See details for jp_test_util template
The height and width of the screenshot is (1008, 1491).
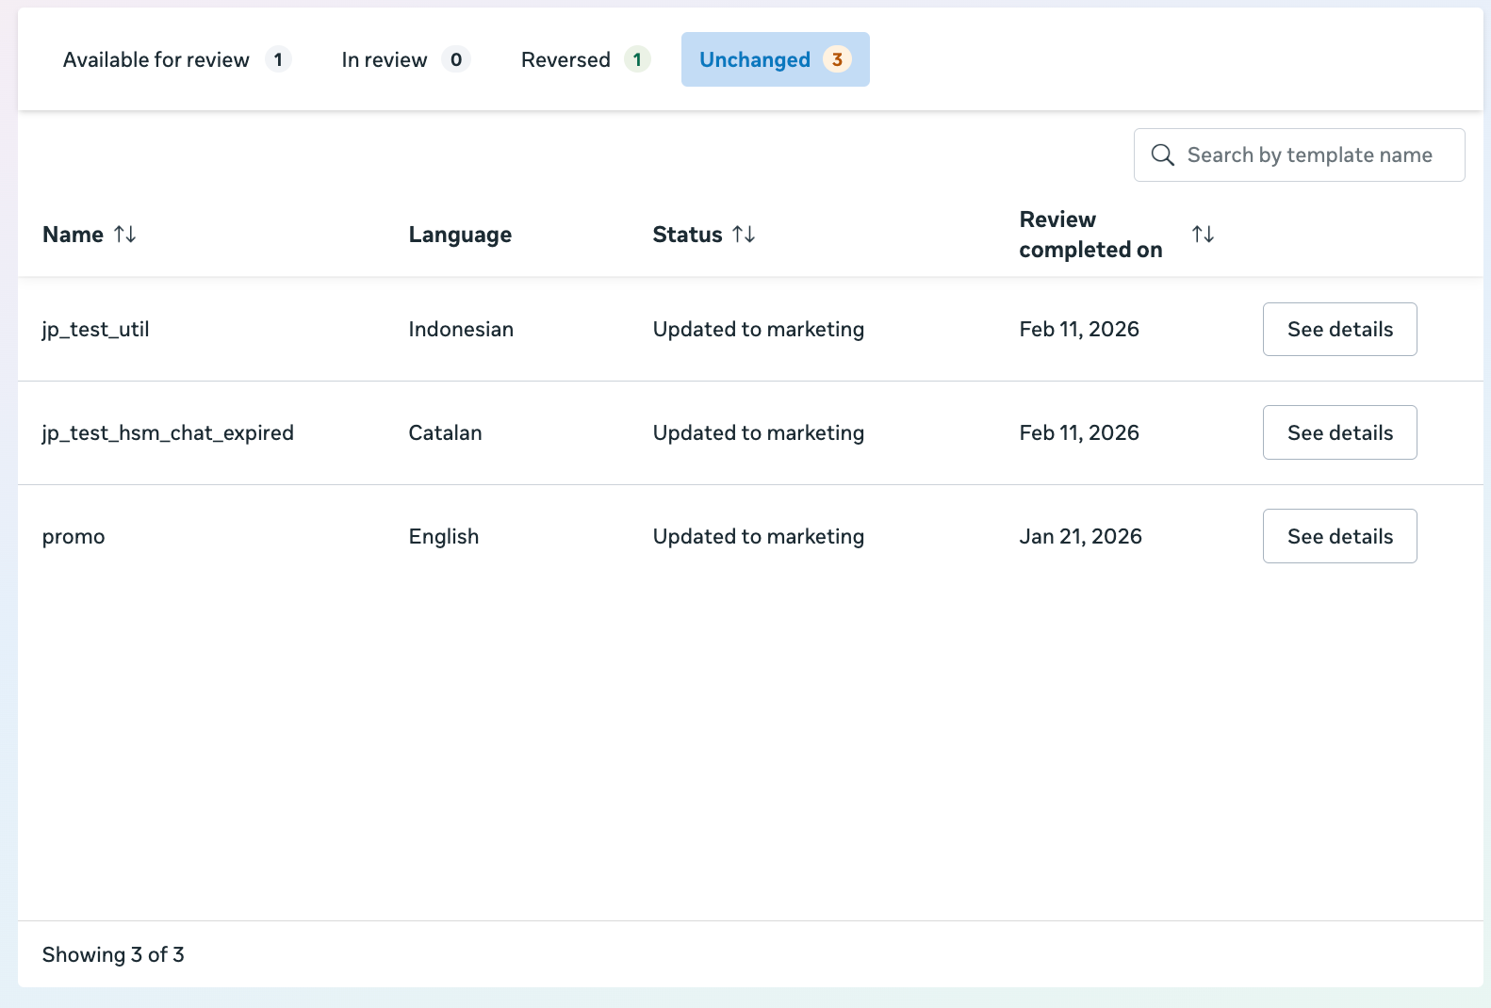click(x=1339, y=329)
